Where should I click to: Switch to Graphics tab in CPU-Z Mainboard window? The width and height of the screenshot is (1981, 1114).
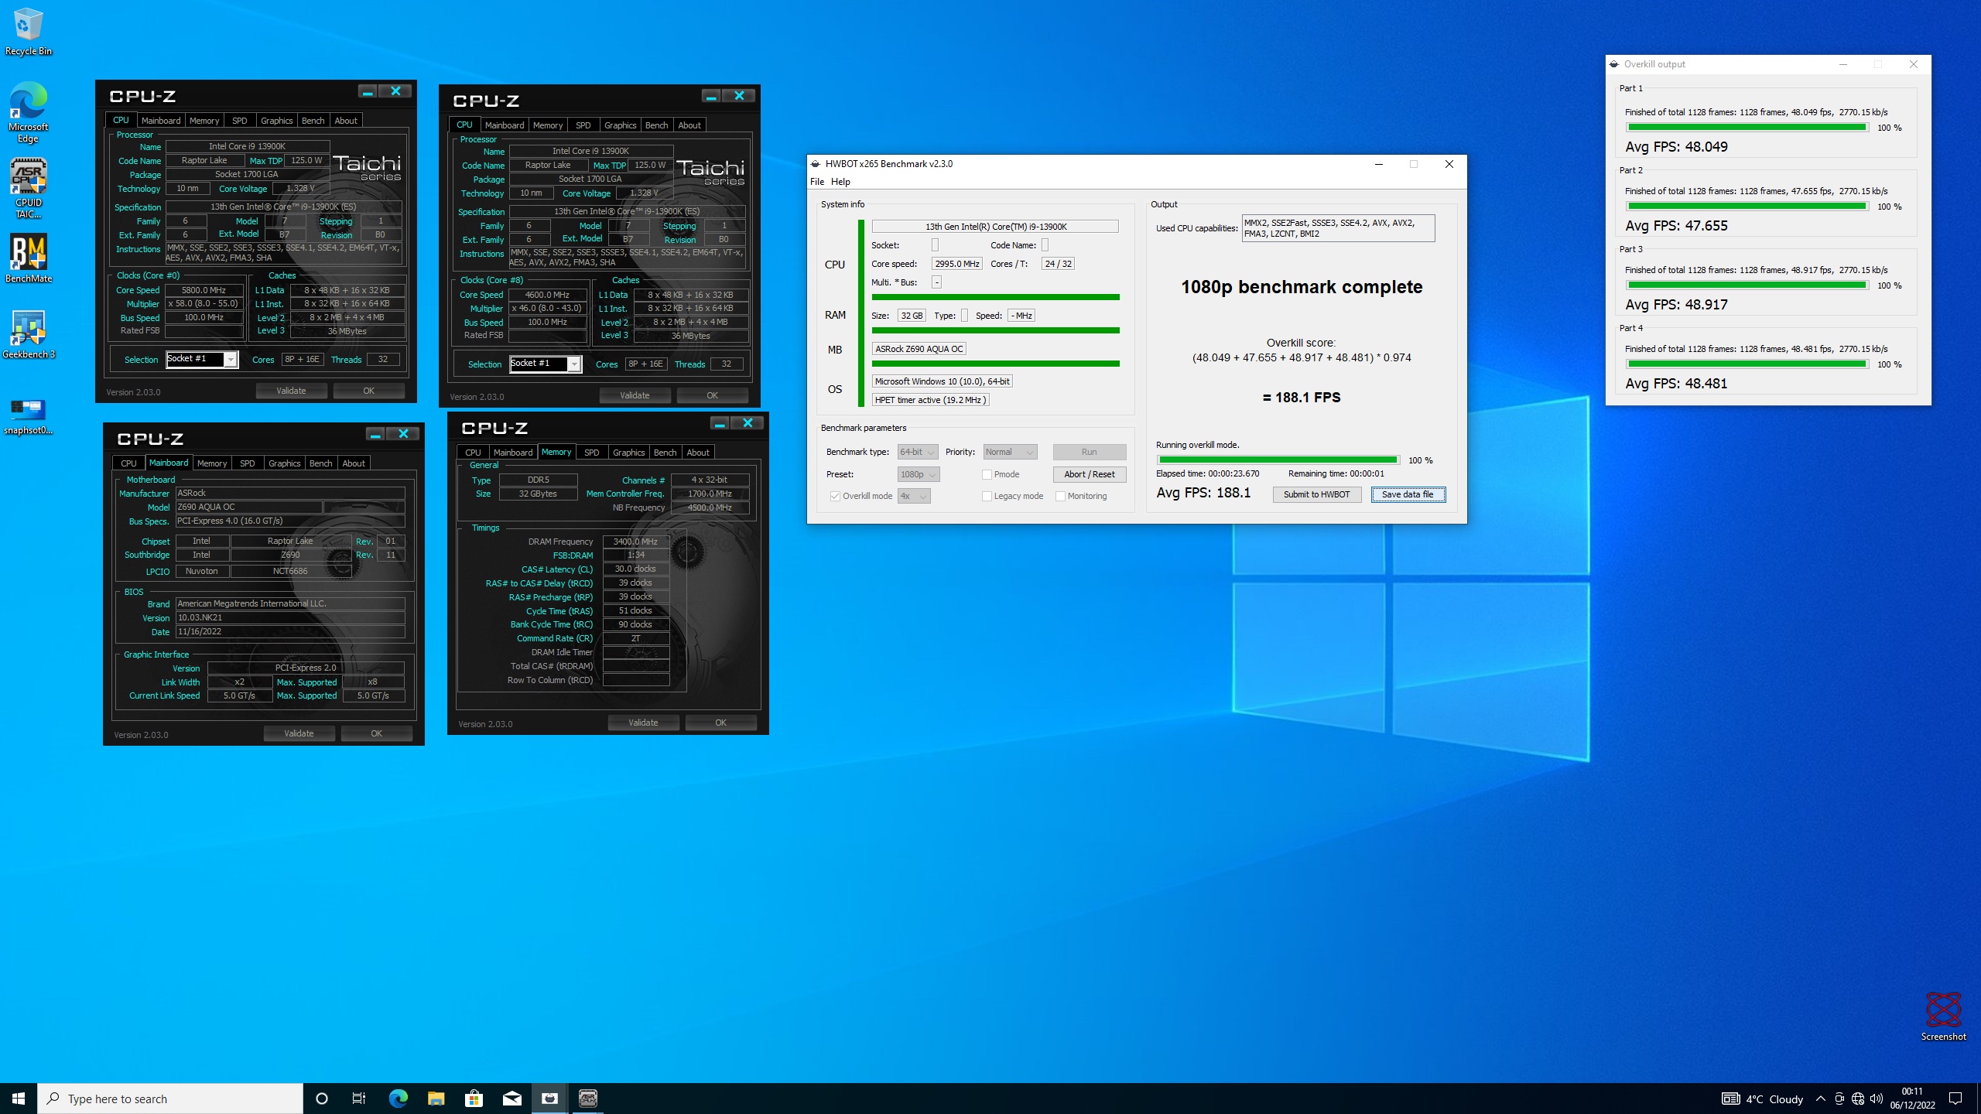point(284,463)
